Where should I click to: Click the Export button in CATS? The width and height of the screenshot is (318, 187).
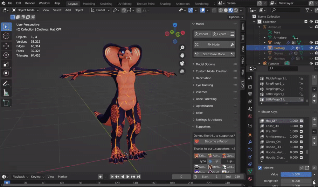[221, 34]
